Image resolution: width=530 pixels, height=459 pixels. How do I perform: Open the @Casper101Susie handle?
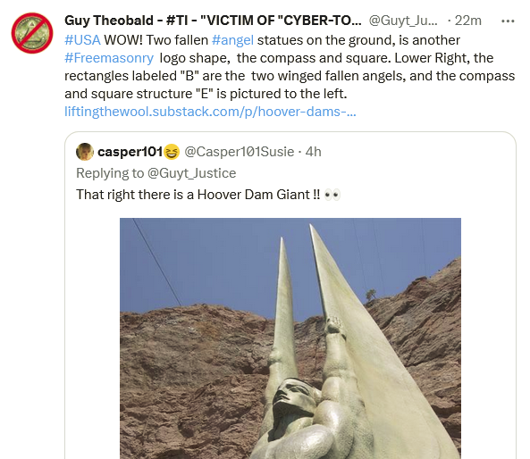pyautogui.click(x=240, y=152)
